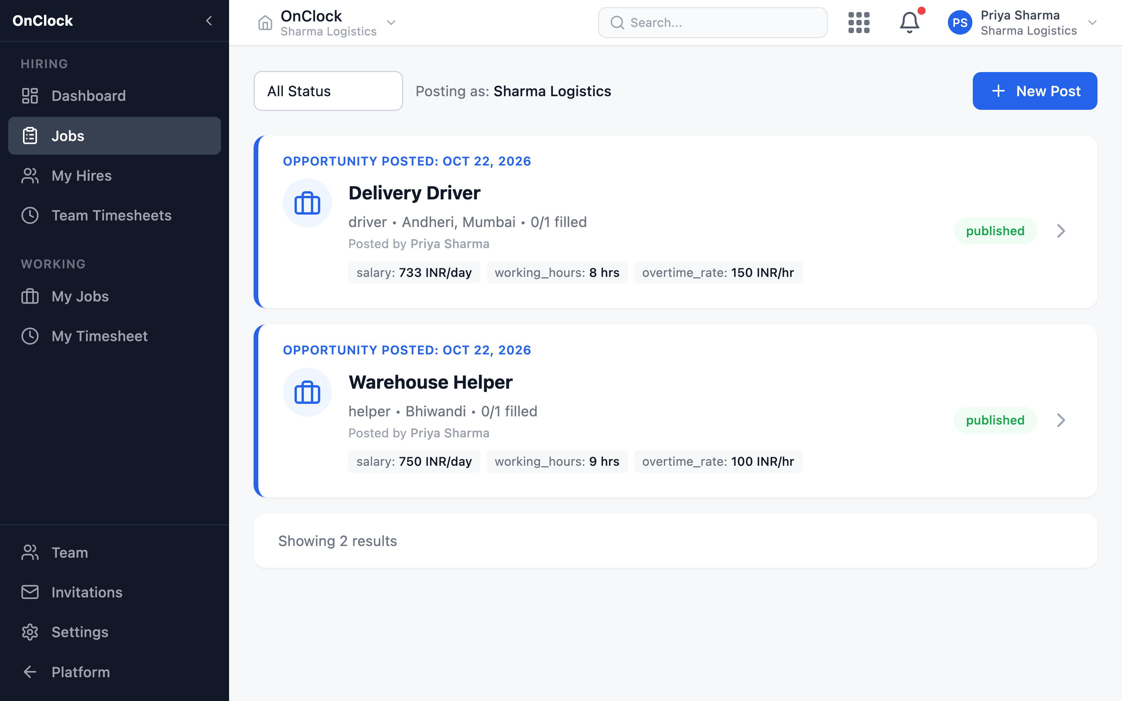
Task: Click the salary: 750 INR/day tag
Action: coord(414,461)
